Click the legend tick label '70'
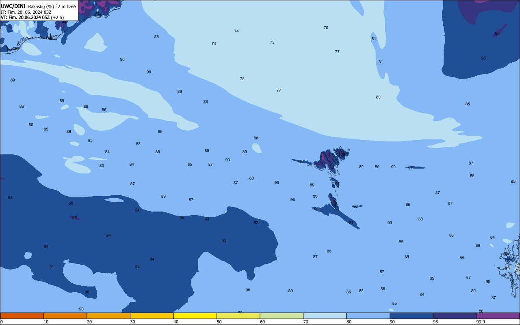This screenshot has height=325, width=520. pos(305,322)
